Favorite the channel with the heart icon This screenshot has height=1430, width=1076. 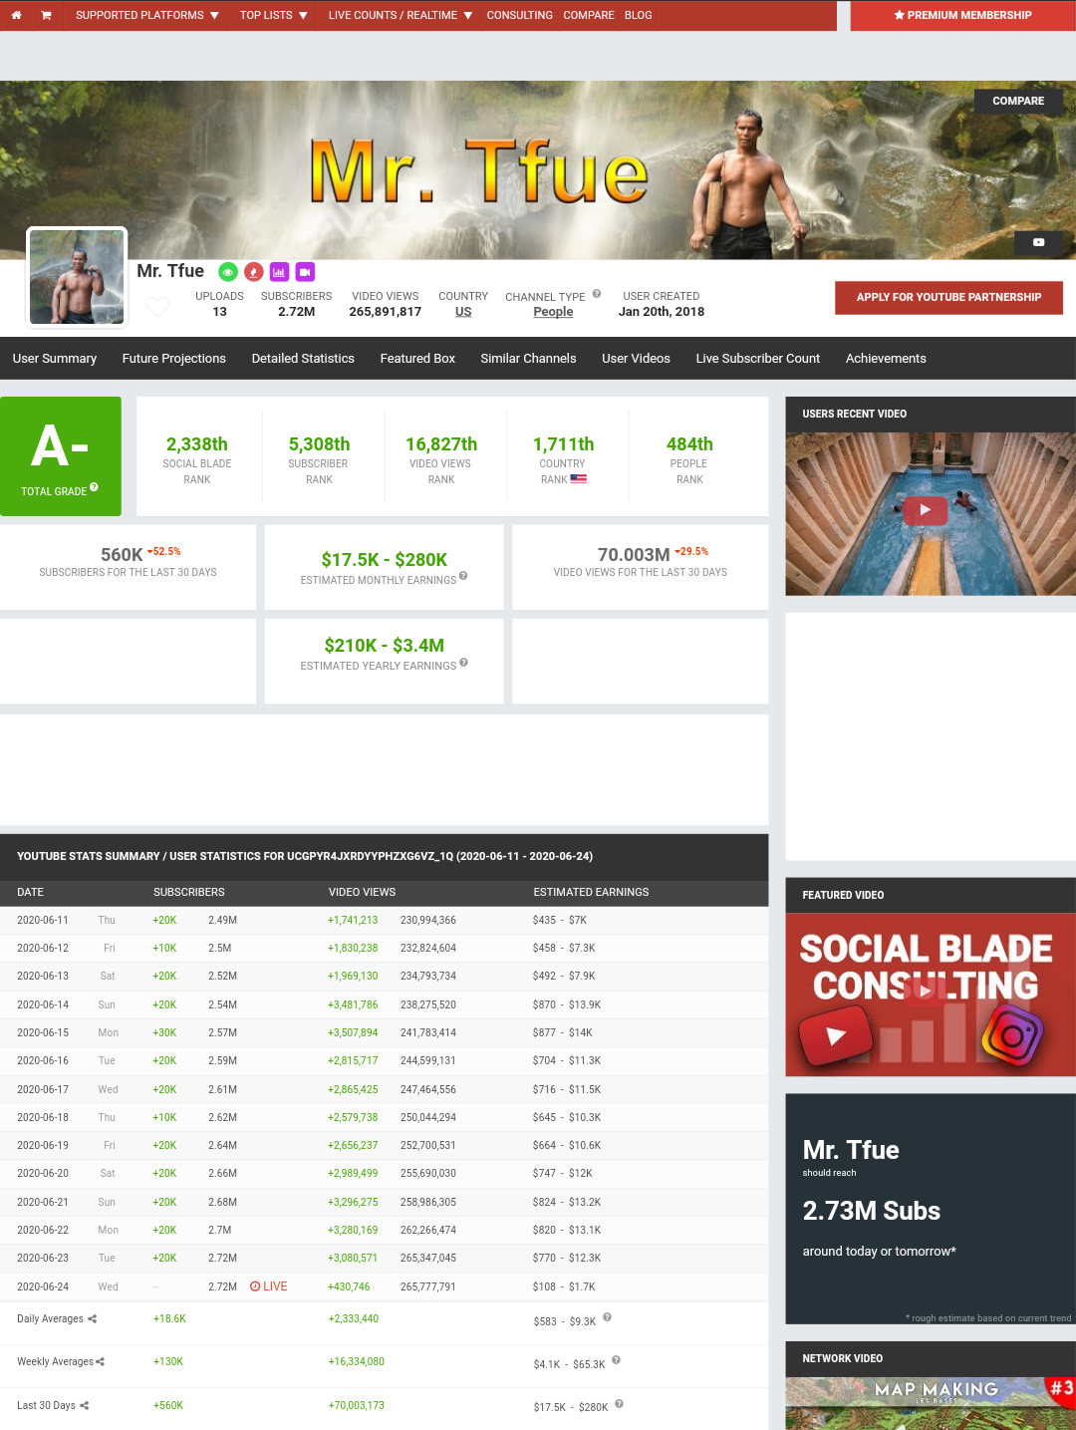(x=157, y=306)
